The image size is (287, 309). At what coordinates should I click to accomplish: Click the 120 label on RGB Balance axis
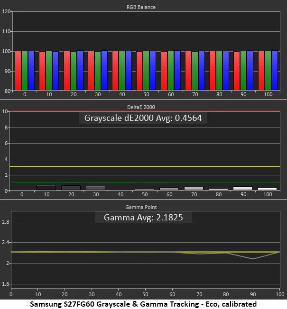(x=6, y=11)
